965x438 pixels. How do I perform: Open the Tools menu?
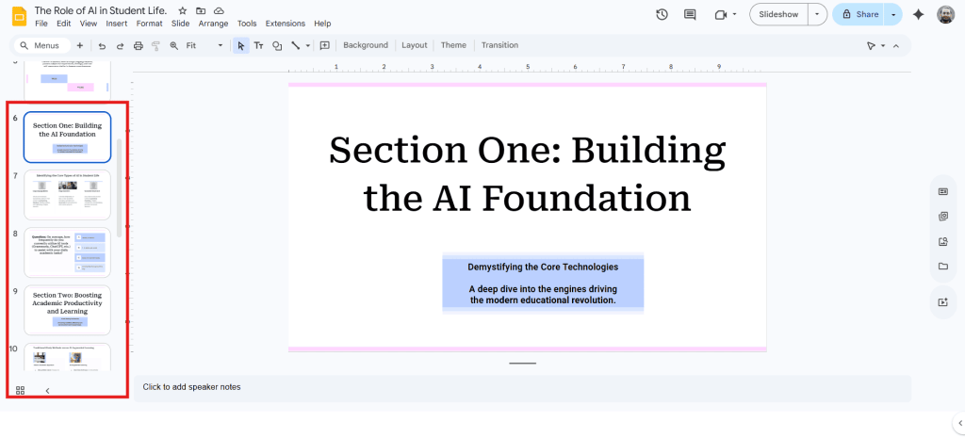coord(247,24)
